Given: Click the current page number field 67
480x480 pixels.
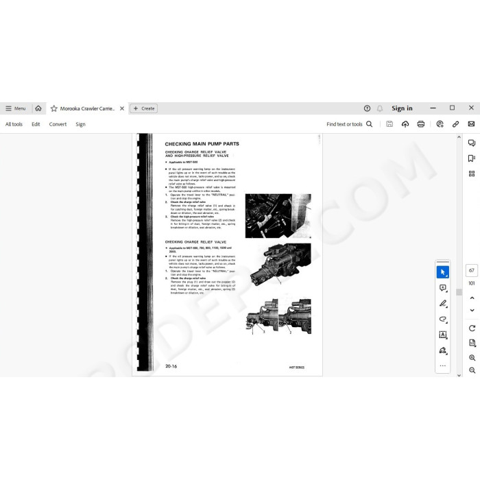Looking at the screenshot, I should [x=472, y=271].
